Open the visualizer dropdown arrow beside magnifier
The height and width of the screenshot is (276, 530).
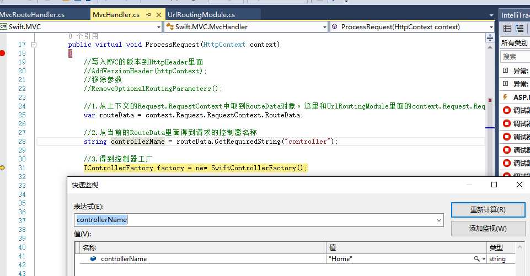pyautogui.click(x=484, y=259)
